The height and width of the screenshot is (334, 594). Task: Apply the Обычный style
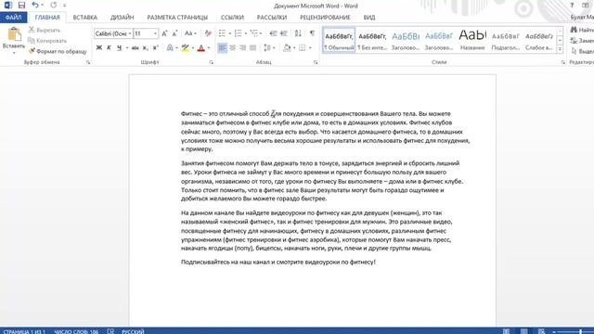click(x=339, y=40)
